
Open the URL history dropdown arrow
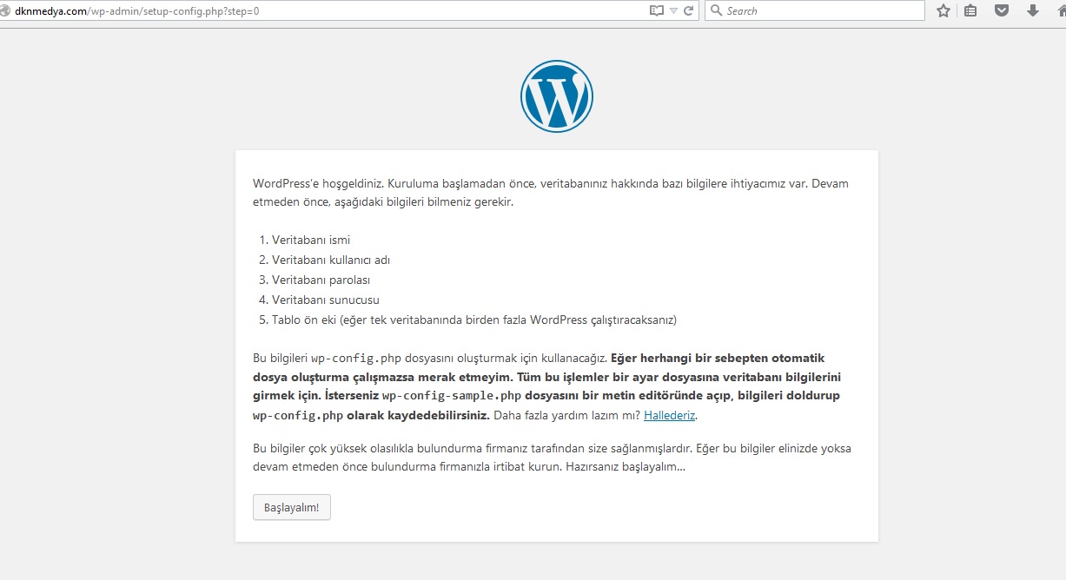coord(673,11)
